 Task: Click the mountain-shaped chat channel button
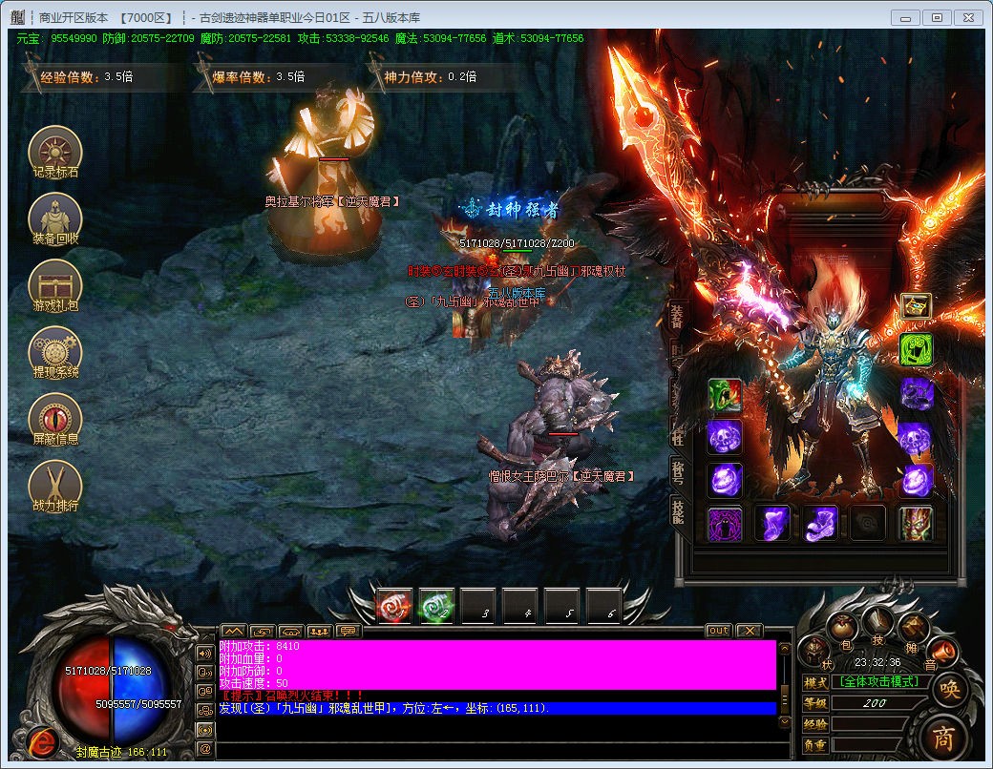[233, 631]
